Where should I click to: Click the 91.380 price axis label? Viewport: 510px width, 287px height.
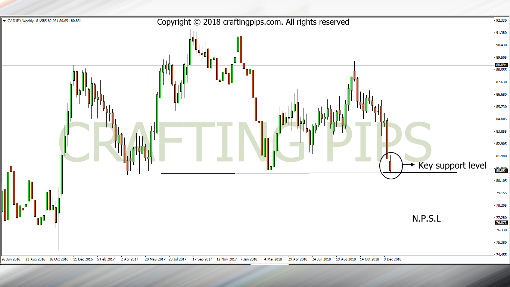pos(501,33)
